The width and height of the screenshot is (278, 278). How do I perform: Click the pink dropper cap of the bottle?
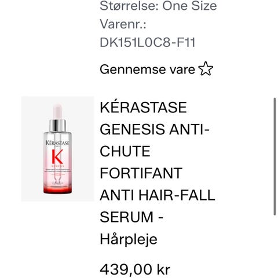57,112
